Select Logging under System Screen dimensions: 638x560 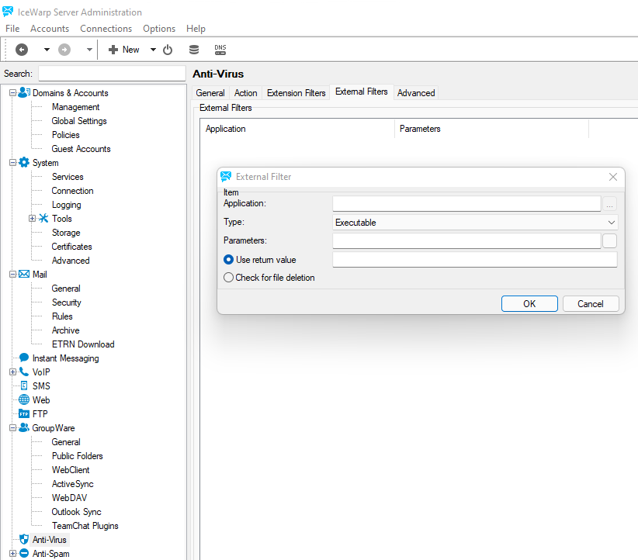[x=66, y=205]
